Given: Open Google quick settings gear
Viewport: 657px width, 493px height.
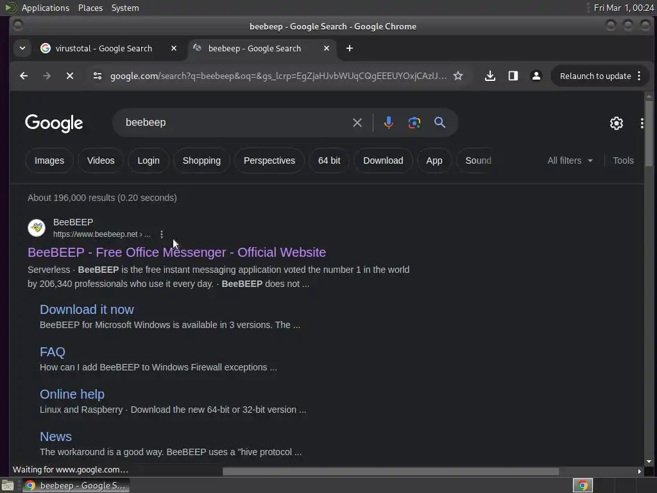Looking at the screenshot, I should (x=617, y=123).
